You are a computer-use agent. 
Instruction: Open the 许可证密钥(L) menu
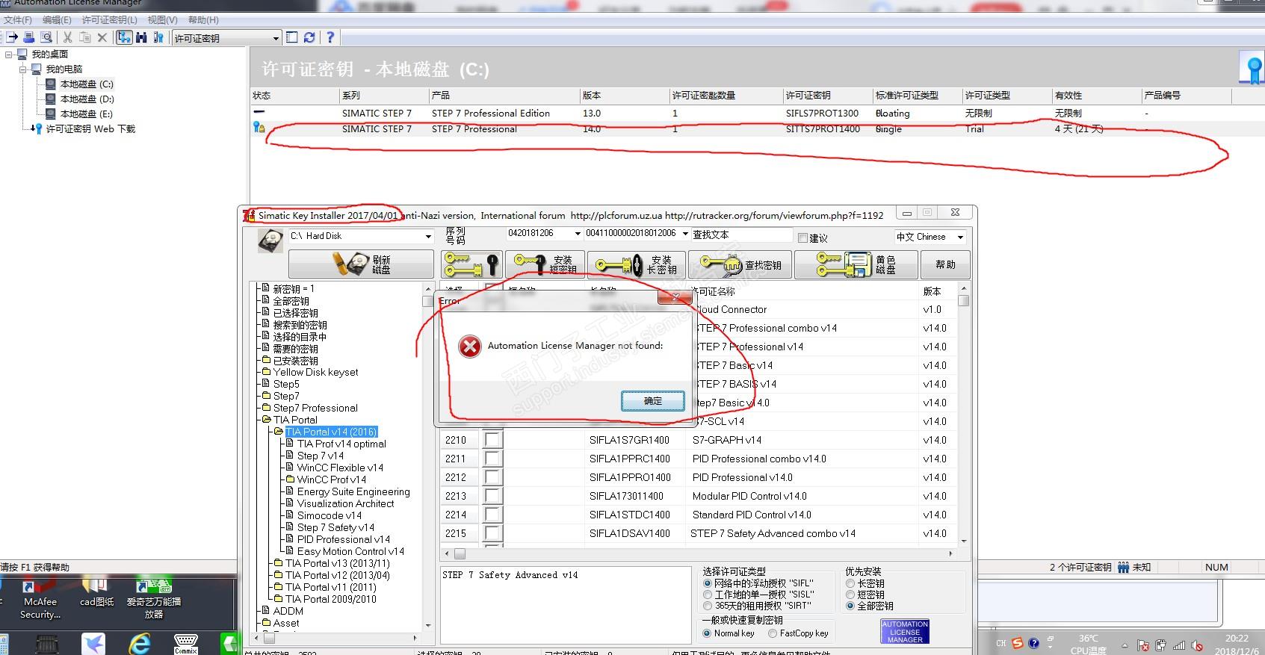click(x=109, y=20)
